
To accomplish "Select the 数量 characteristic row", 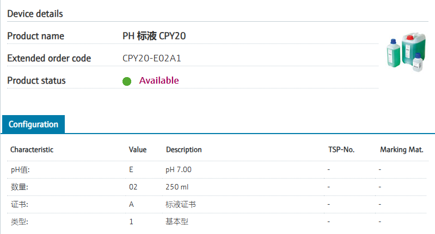I will (x=217, y=187).
